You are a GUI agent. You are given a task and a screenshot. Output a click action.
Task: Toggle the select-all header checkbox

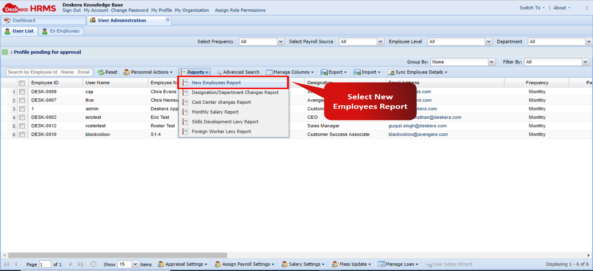[x=22, y=83]
